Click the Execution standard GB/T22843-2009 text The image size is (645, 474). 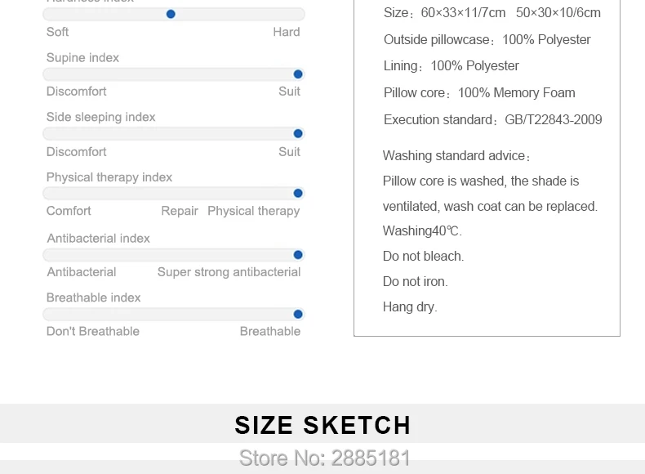pos(493,120)
